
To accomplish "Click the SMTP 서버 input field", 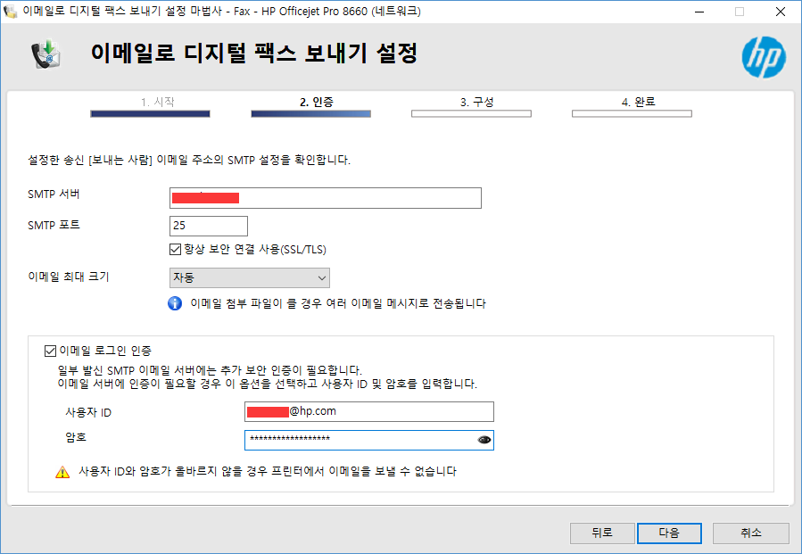I will [326, 198].
